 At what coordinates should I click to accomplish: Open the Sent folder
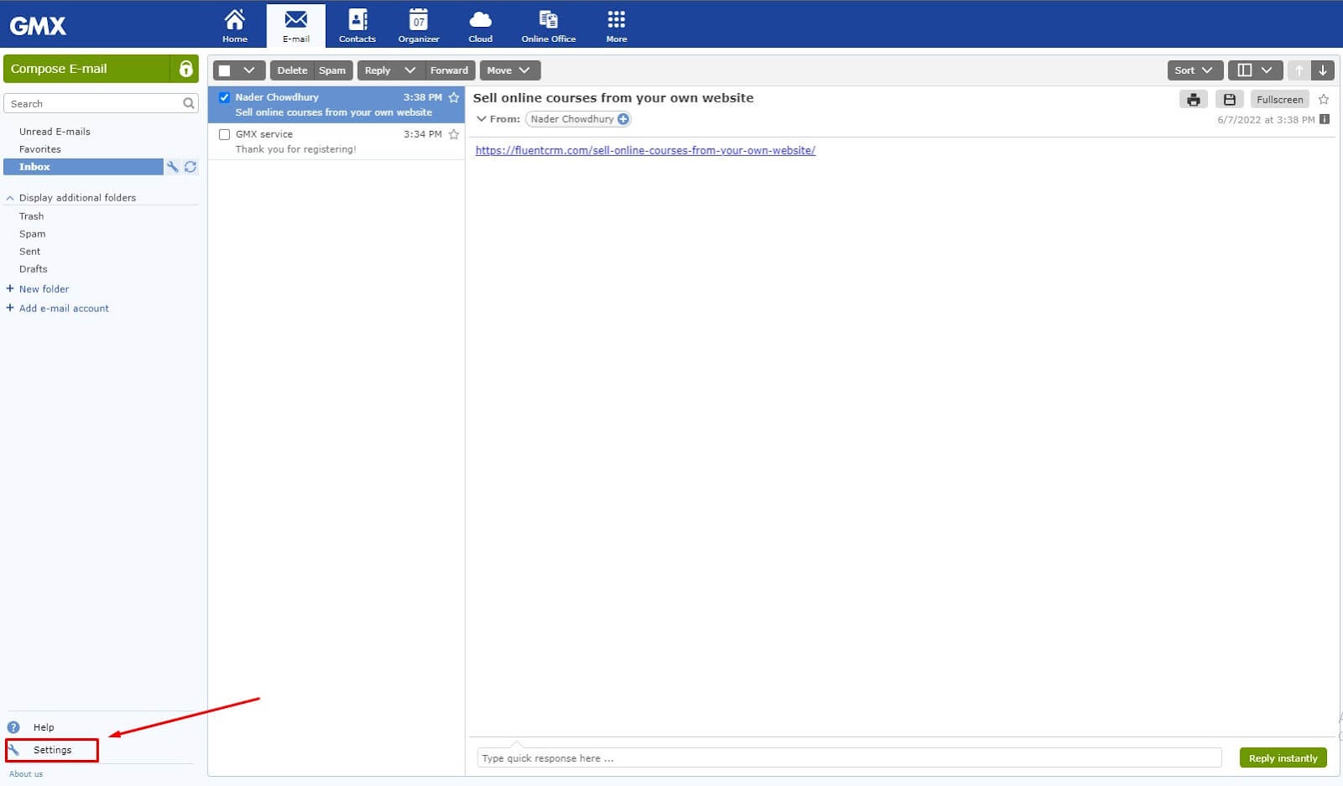(x=29, y=252)
